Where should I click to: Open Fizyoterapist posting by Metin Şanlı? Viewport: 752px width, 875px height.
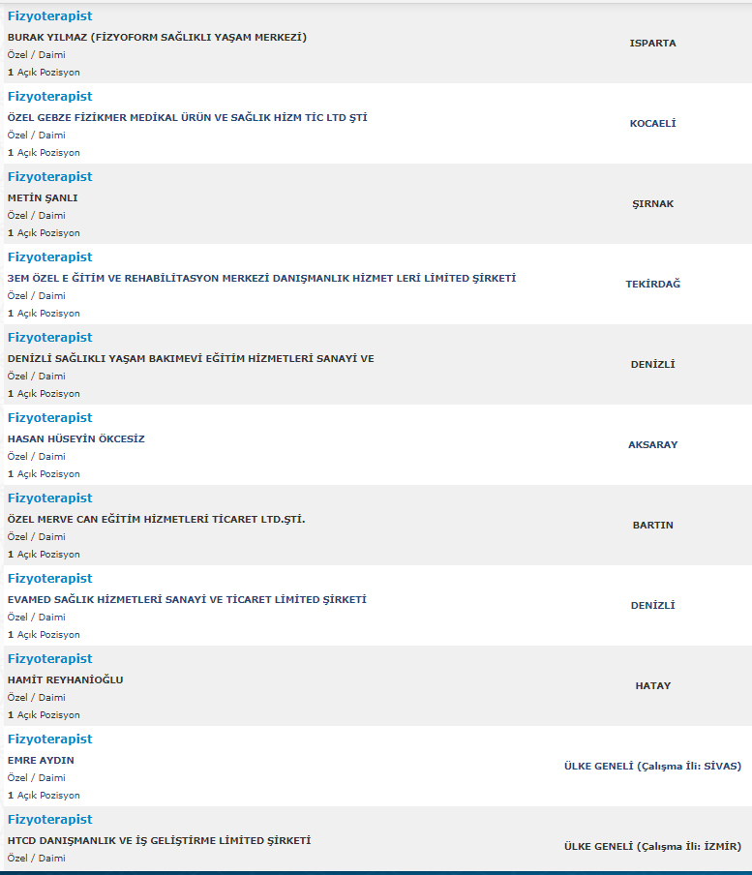[49, 177]
